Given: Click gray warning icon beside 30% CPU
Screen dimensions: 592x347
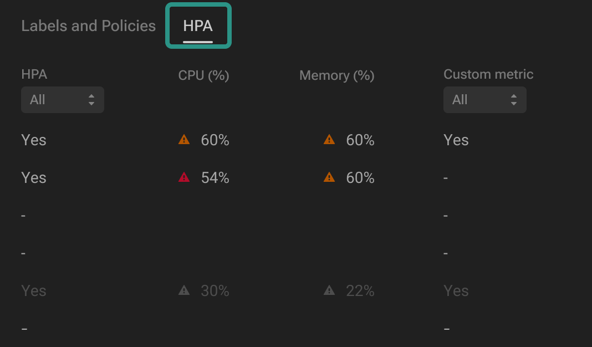Looking at the screenshot, I should point(184,290).
